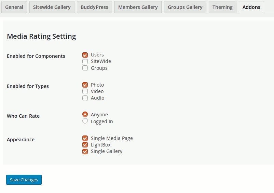
Task: Go to the Theming tab
Action: [222, 7]
